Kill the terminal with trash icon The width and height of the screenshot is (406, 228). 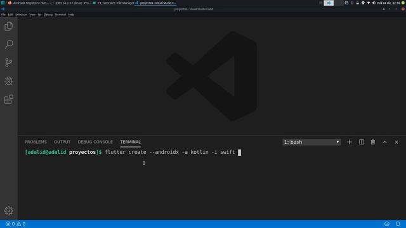(x=373, y=142)
